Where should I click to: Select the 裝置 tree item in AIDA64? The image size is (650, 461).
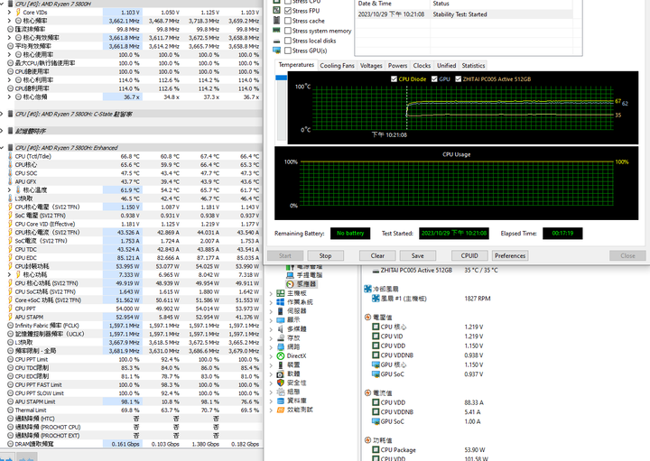tap(293, 364)
